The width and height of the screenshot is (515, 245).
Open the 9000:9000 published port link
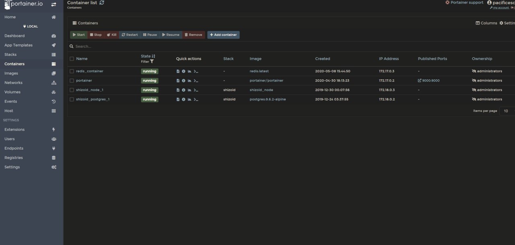click(x=429, y=81)
